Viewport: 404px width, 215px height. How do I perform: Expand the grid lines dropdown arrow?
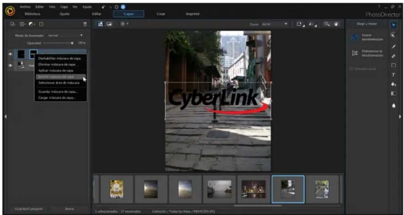[127, 24]
